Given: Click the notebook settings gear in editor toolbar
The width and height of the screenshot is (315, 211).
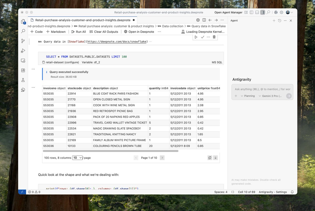Looking at the screenshot, I should pyautogui.click(x=198, y=20).
